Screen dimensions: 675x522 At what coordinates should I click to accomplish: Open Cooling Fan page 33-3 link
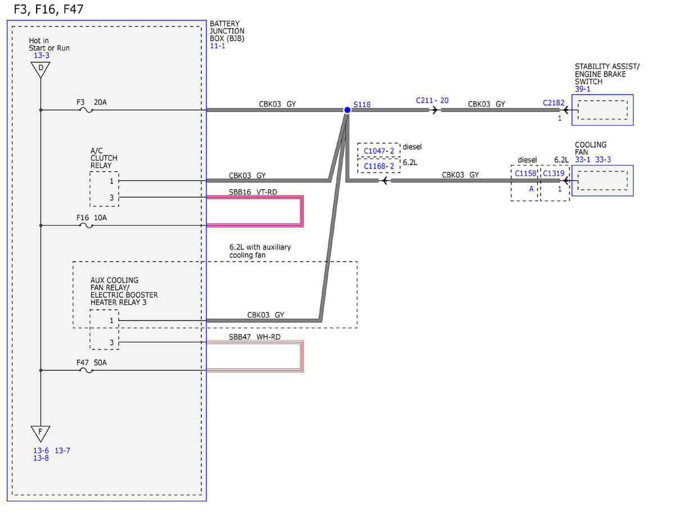(603, 159)
